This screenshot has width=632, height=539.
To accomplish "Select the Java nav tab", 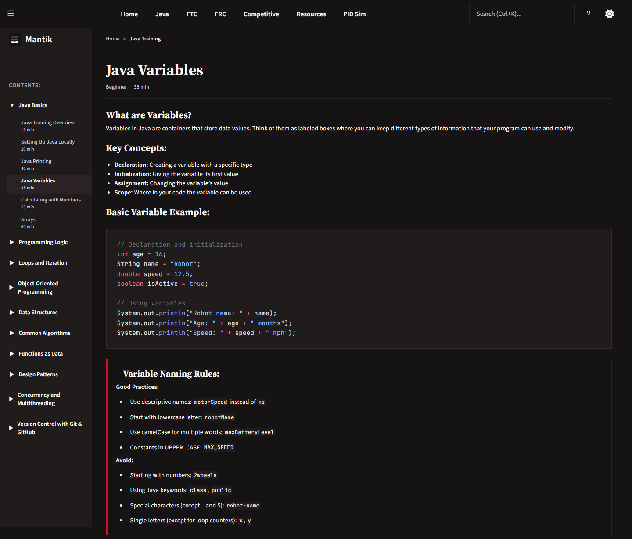I will click(x=162, y=14).
